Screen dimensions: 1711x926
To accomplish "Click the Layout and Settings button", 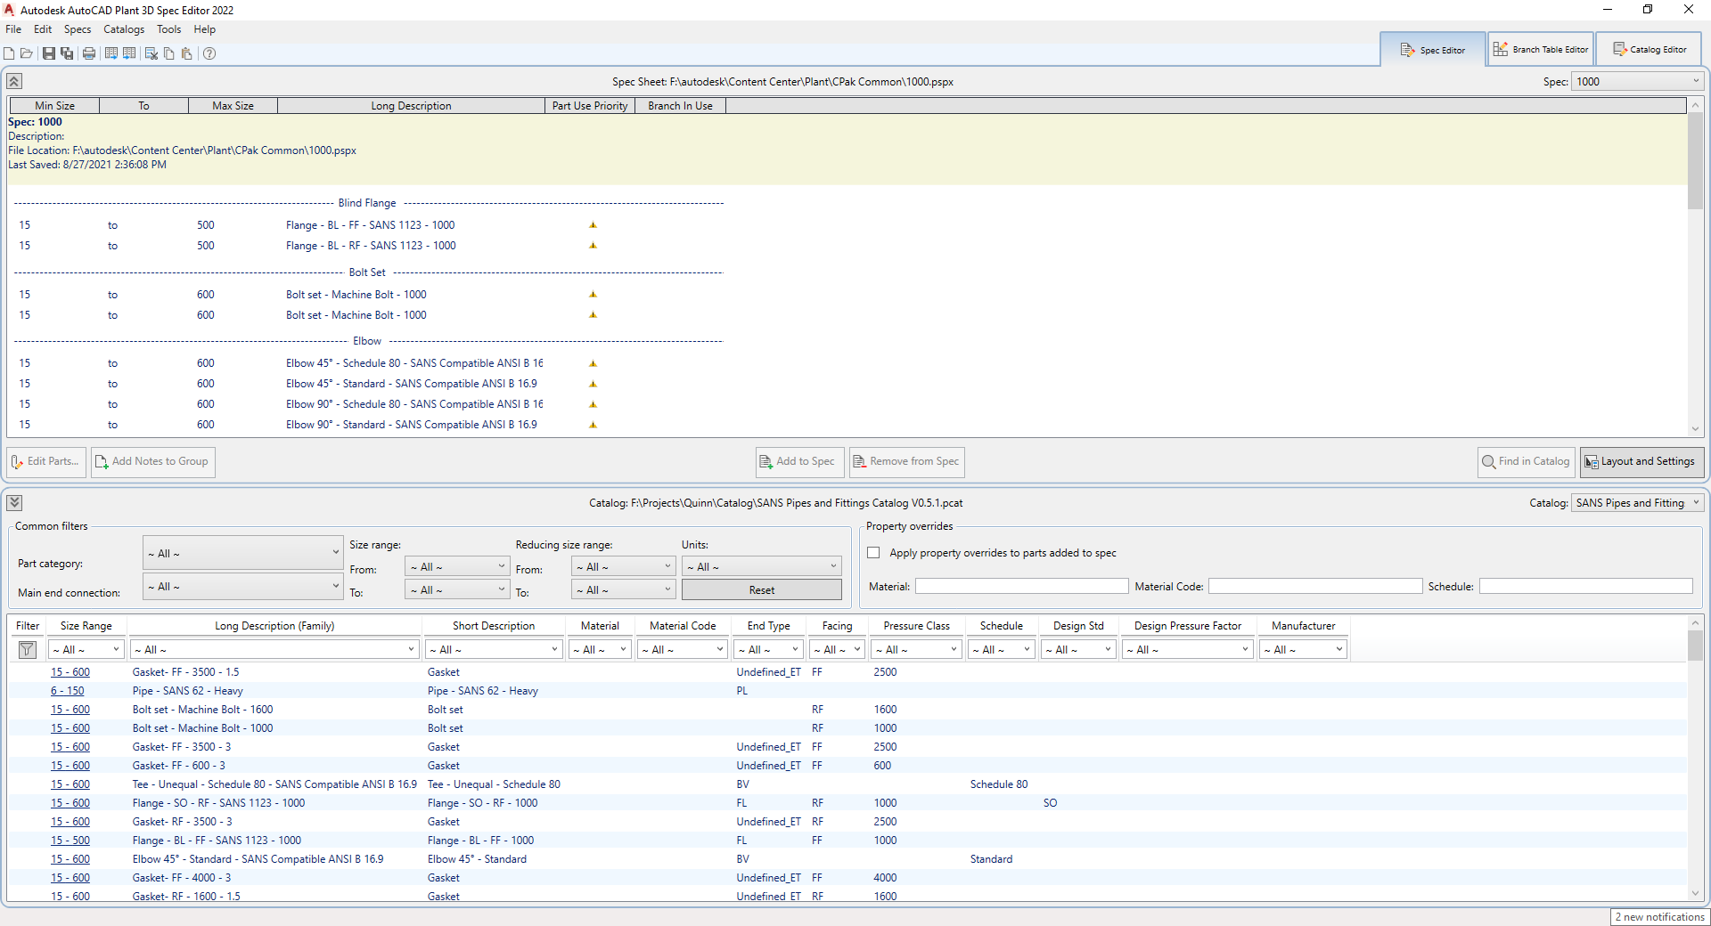I will pyautogui.click(x=1641, y=461).
